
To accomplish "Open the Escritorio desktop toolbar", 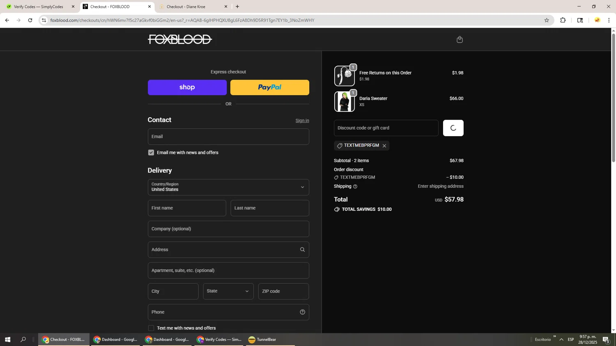I will 543,339.
